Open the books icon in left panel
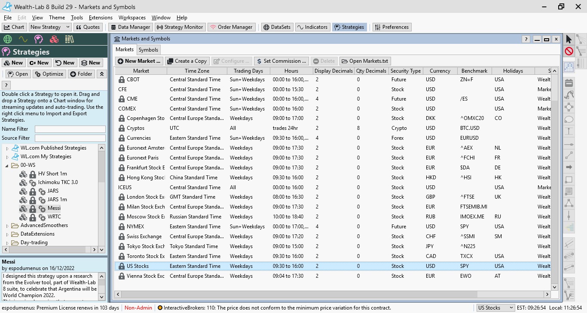This screenshot has width=587, height=313. point(70,40)
